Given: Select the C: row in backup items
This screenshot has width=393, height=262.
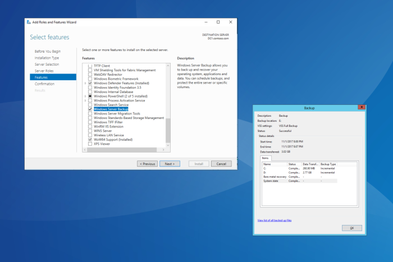Looking at the screenshot, I should click(x=300, y=168).
